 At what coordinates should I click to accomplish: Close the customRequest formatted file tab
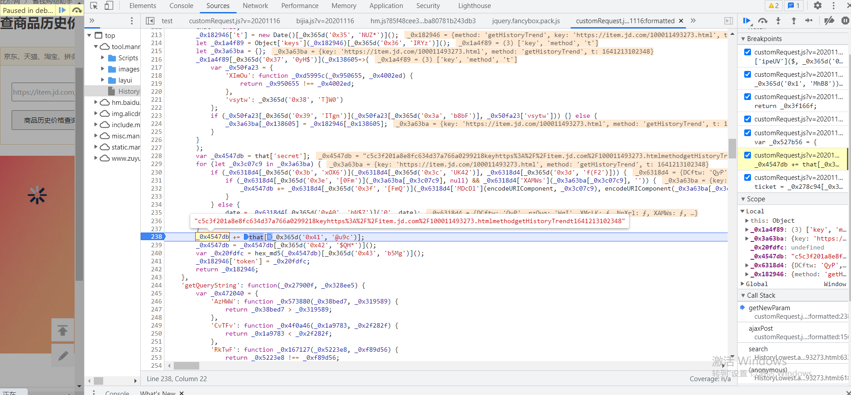point(681,21)
